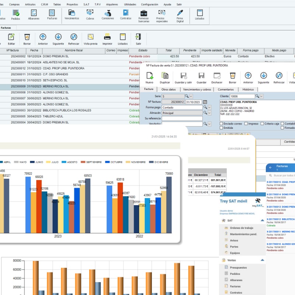Open the Comisiones toolbar icon

click(x=108, y=15)
